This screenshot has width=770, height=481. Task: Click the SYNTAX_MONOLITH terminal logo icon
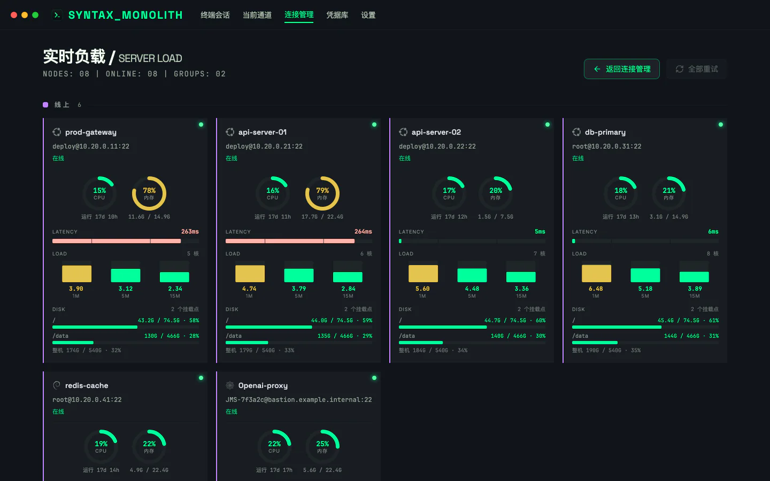point(57,15)
